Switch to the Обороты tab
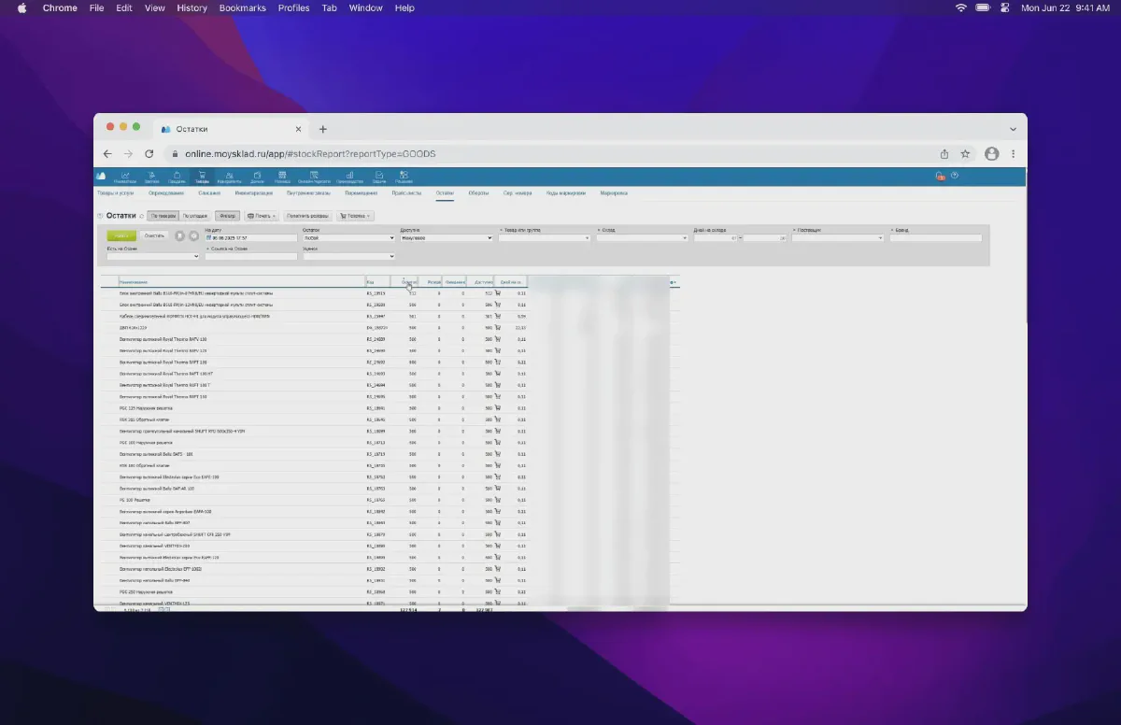The image size is (1121, 725). click(478, 193)
